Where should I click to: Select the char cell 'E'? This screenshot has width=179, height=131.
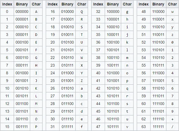(x=36, y=42)
